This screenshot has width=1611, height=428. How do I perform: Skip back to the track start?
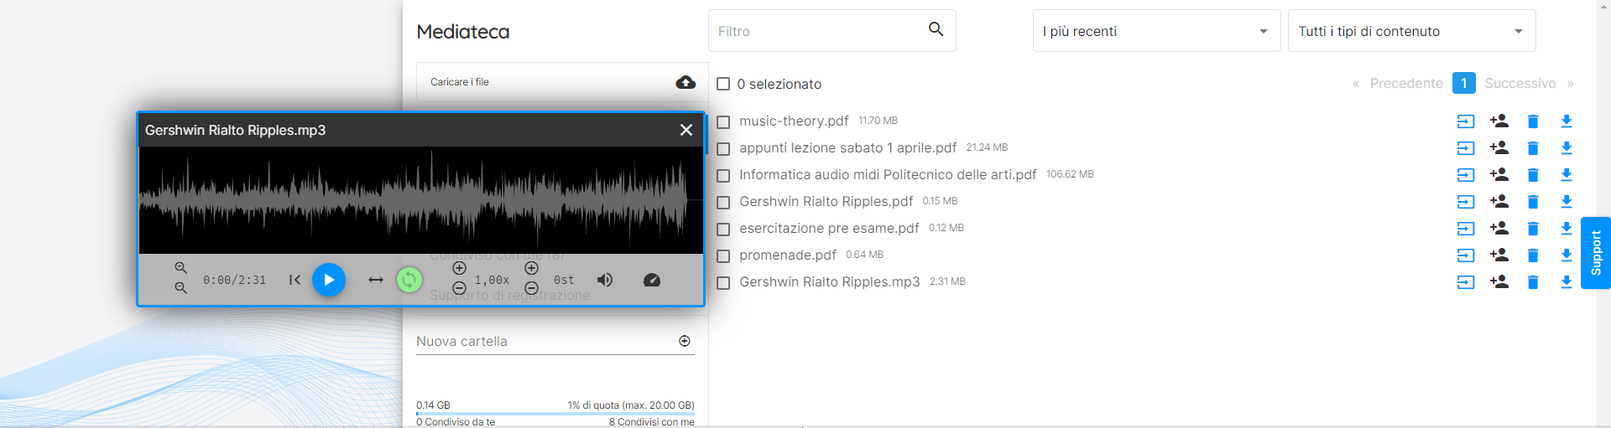tap(295, 280)
